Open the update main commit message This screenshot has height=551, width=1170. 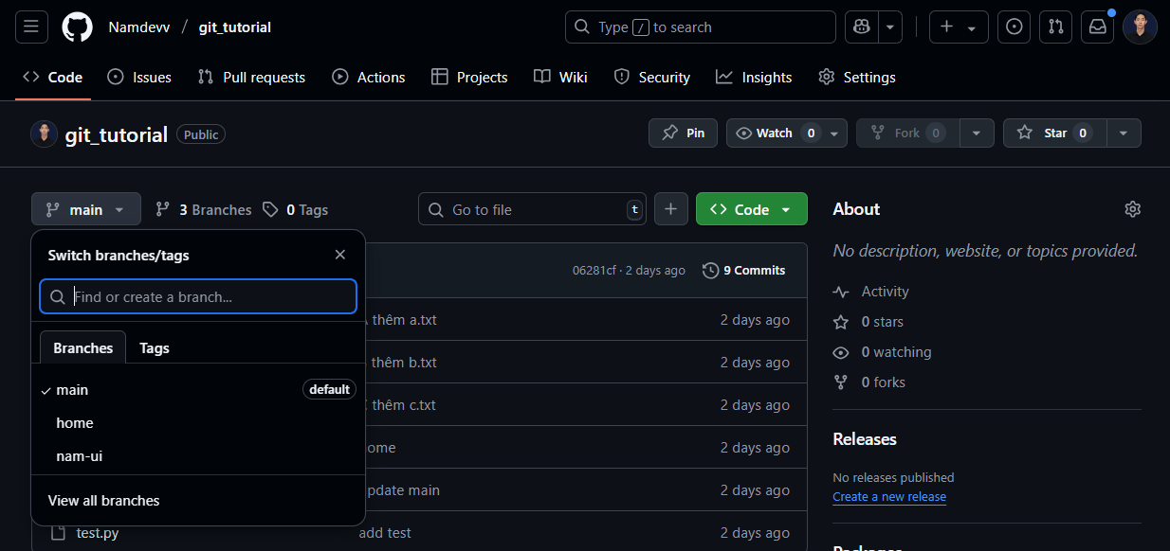pyautogui.click(x=403, y=490)
